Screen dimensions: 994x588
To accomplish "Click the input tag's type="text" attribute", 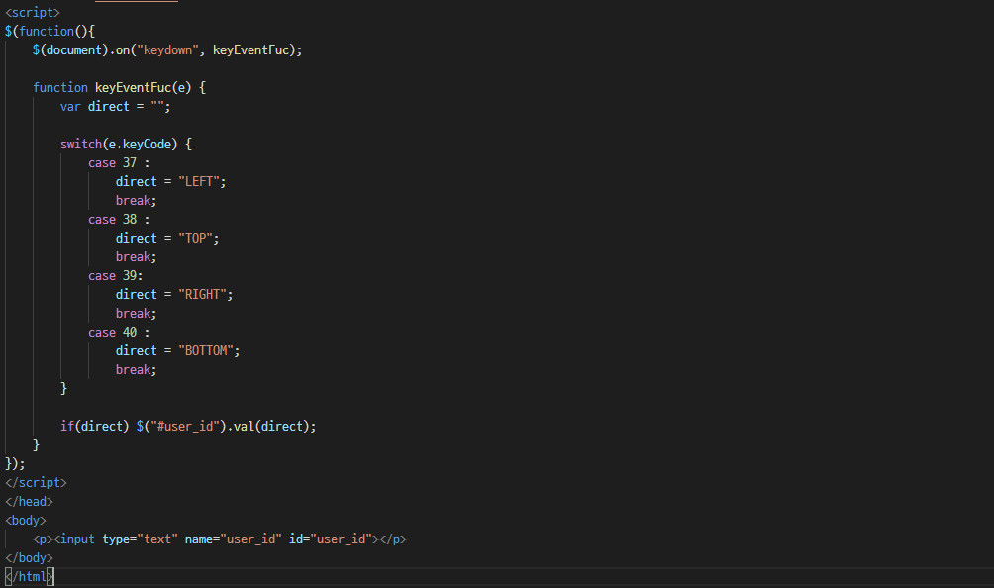I will (141, 539).
